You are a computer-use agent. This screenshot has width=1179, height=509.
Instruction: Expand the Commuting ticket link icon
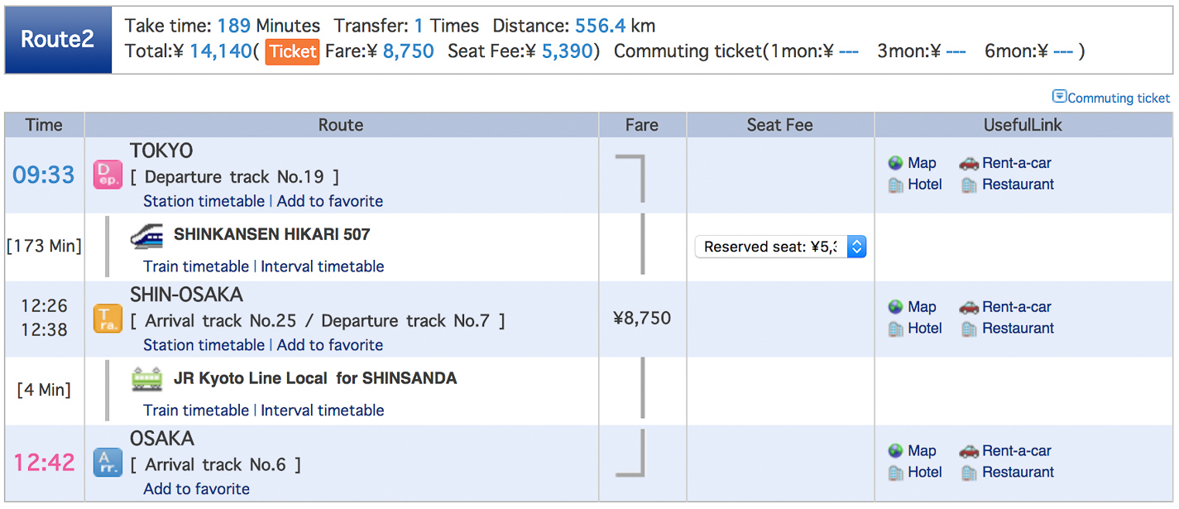coord(1059,97)
